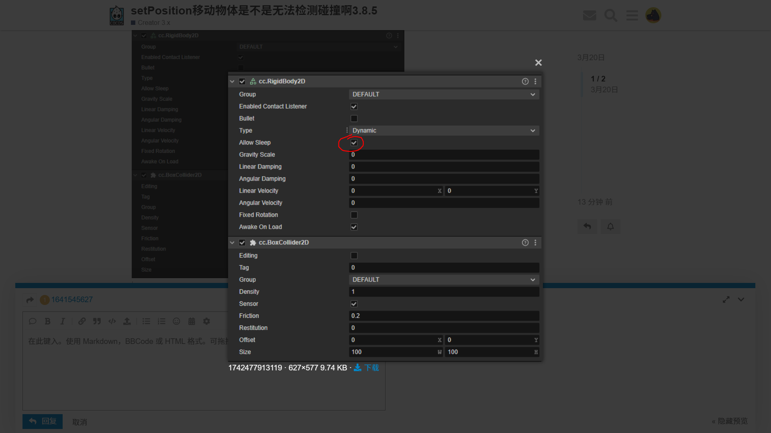Insert a date with the calendar icon
771x433 pixels.
pyautogui.click(x=192, y=321)
